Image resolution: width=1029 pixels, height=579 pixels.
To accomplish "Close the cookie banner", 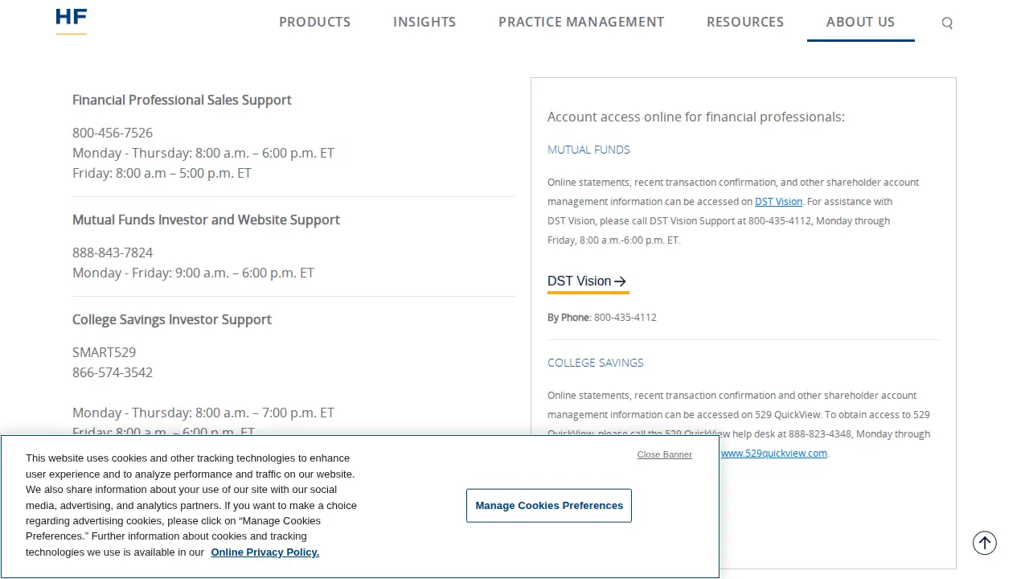I will [665, 454].
